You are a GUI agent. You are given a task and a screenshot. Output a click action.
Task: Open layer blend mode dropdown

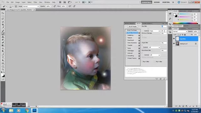180,31
